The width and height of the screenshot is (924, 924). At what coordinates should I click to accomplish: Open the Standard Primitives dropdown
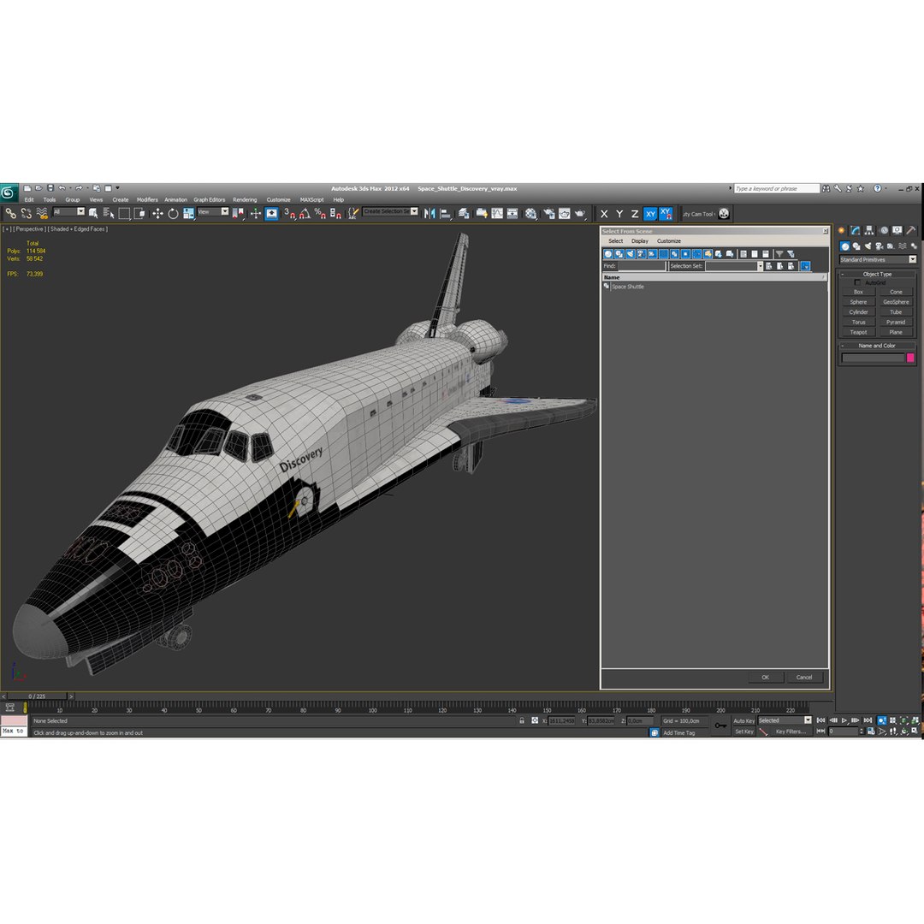878,259
